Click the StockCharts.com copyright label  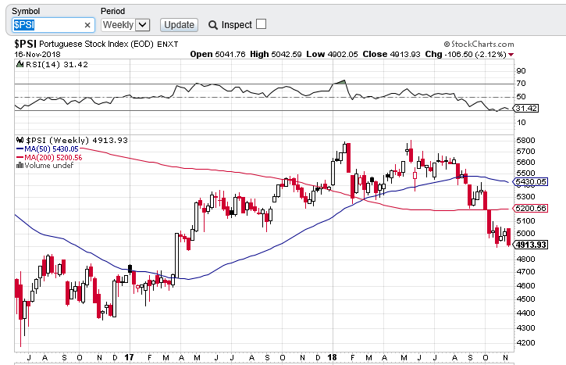(x=479, y=44)
